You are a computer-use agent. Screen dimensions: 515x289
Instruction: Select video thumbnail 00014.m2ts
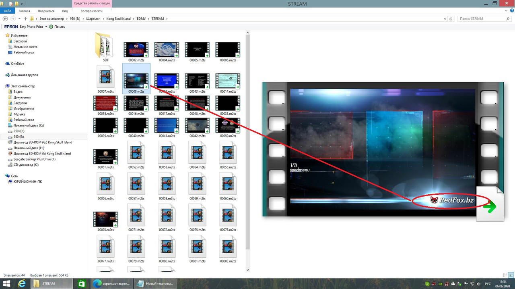click(x=228, y=81)
